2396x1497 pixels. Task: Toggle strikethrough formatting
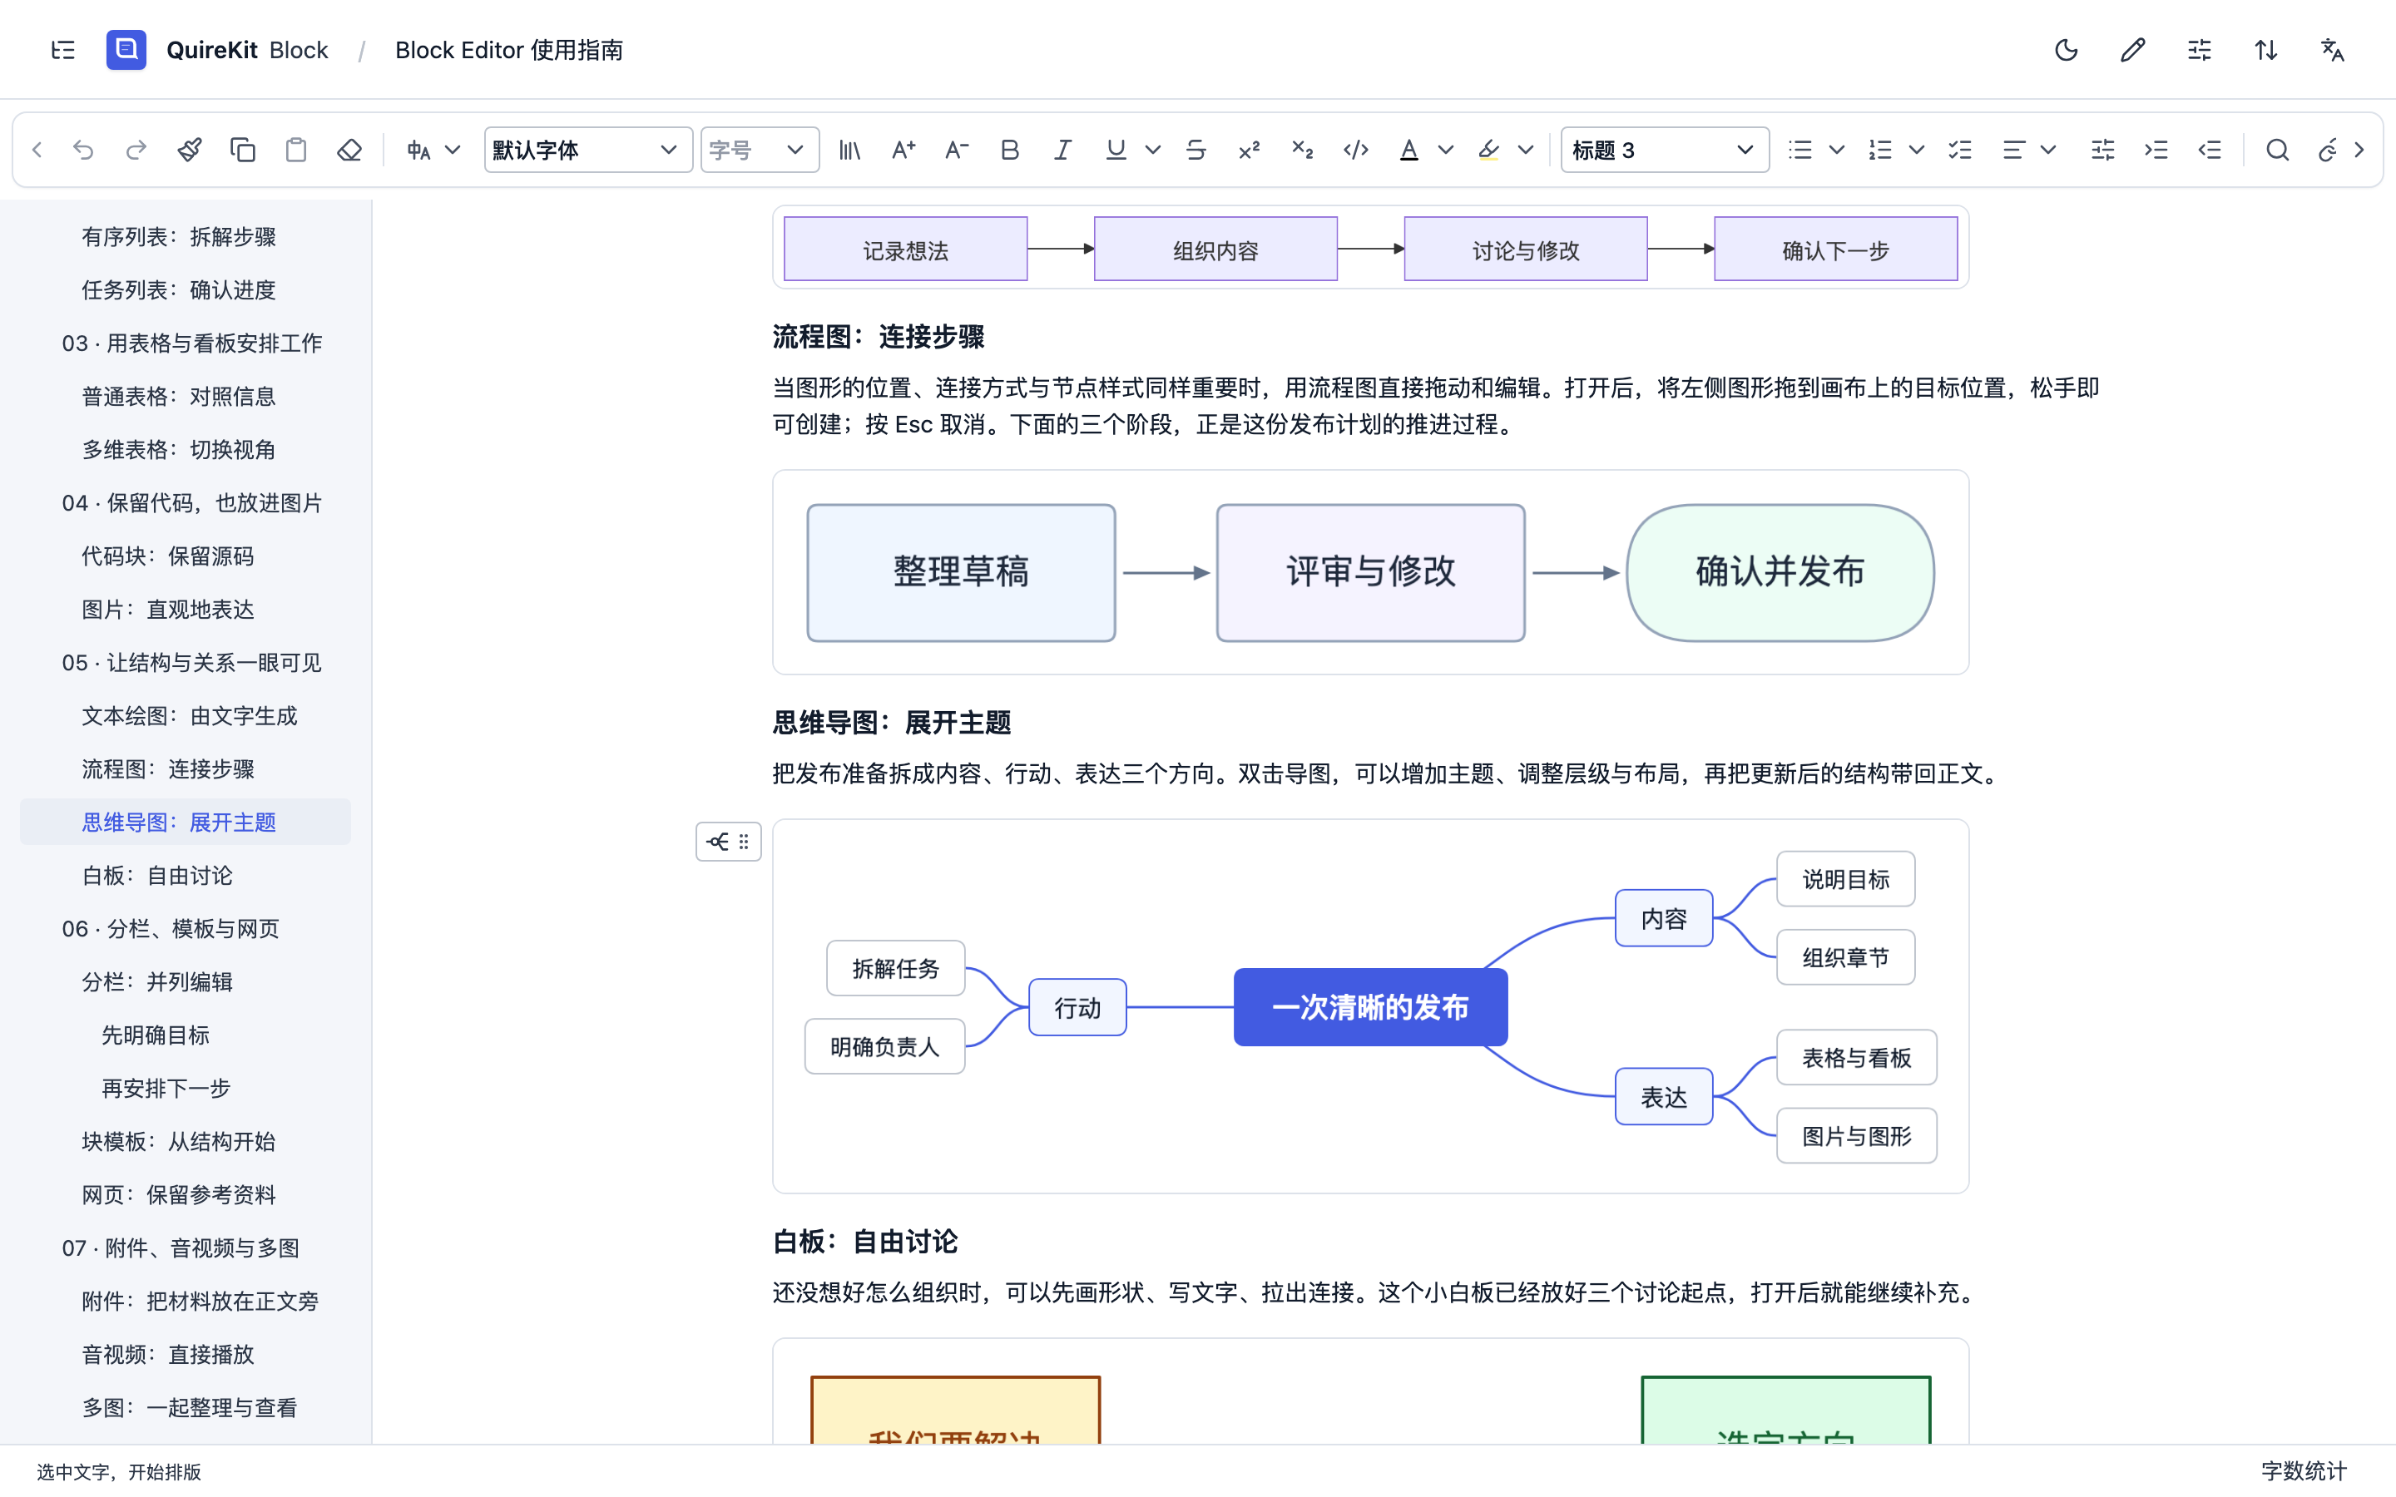(x=1196, y=150)
